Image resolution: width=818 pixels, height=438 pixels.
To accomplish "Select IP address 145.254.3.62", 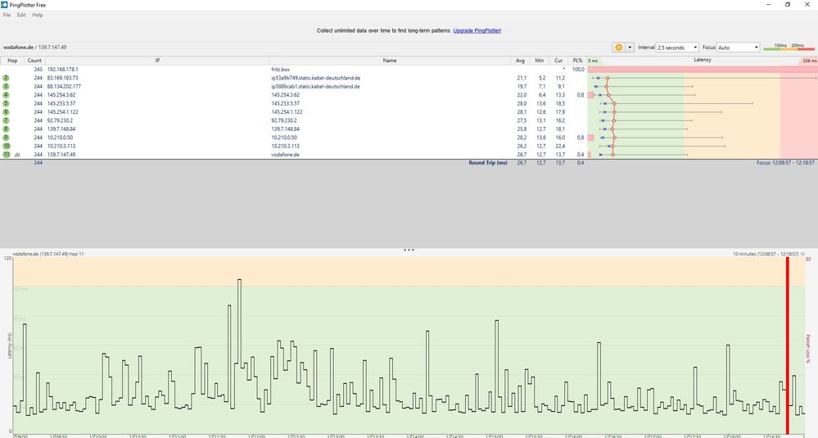I will [x=61, y=95].
